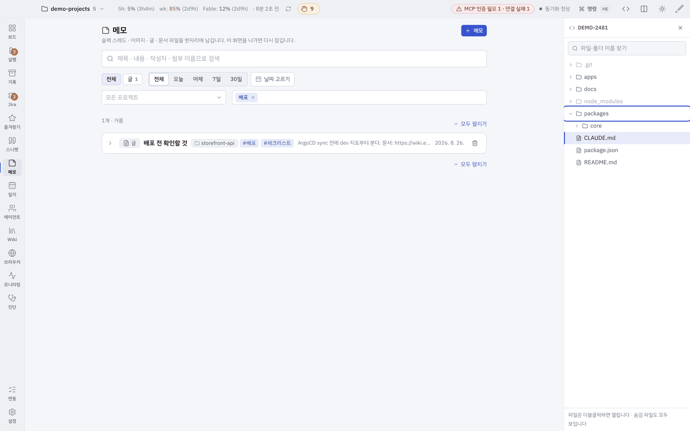Open 진단 diagnostics in sidebar
Image resolution: width=690 pixels, height=431 pixels.
click(x=12, y=302)
